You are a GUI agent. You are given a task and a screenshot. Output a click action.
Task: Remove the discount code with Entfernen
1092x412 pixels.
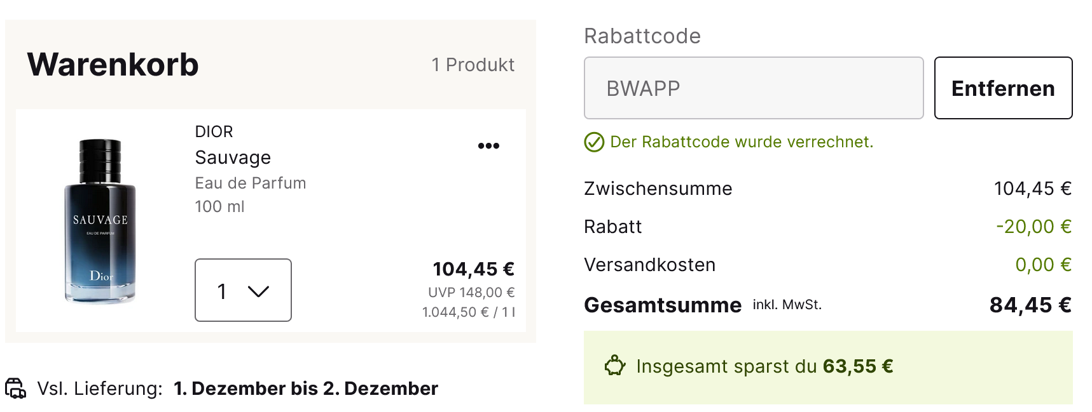click(x=1002, y=88)
